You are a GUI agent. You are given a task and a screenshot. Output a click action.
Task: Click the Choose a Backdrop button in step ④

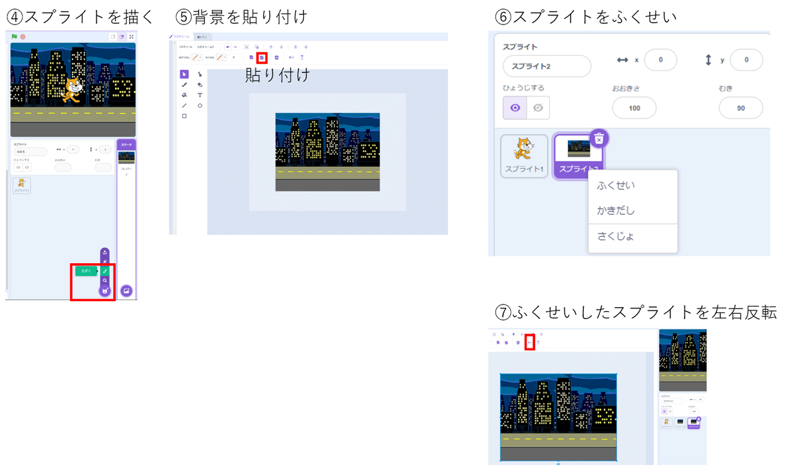[x=126, y=291]
